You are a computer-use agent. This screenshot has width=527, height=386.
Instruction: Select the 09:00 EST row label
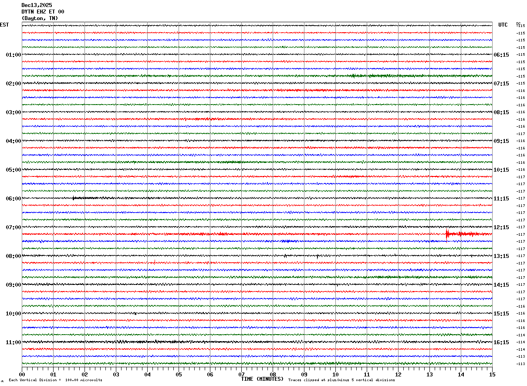tap(14, 285)
